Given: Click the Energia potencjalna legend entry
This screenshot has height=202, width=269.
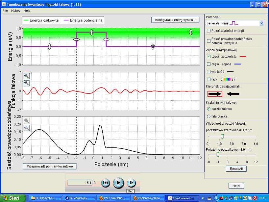Looking at the screenshot, I should click(84, 20).
